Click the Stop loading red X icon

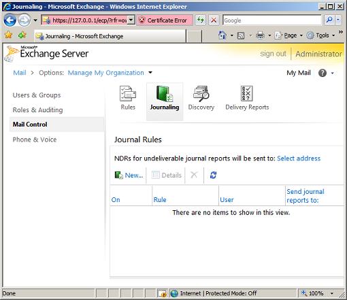pos(214,20)
